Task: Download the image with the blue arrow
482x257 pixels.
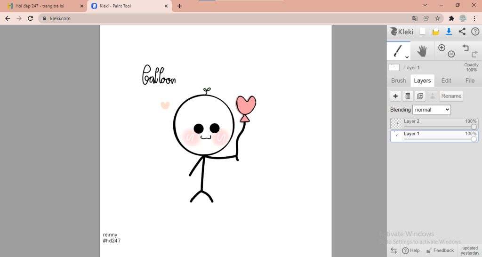Action: (x=449, y=32)
